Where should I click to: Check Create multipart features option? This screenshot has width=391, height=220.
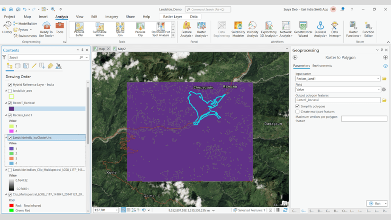click(297, 112)
